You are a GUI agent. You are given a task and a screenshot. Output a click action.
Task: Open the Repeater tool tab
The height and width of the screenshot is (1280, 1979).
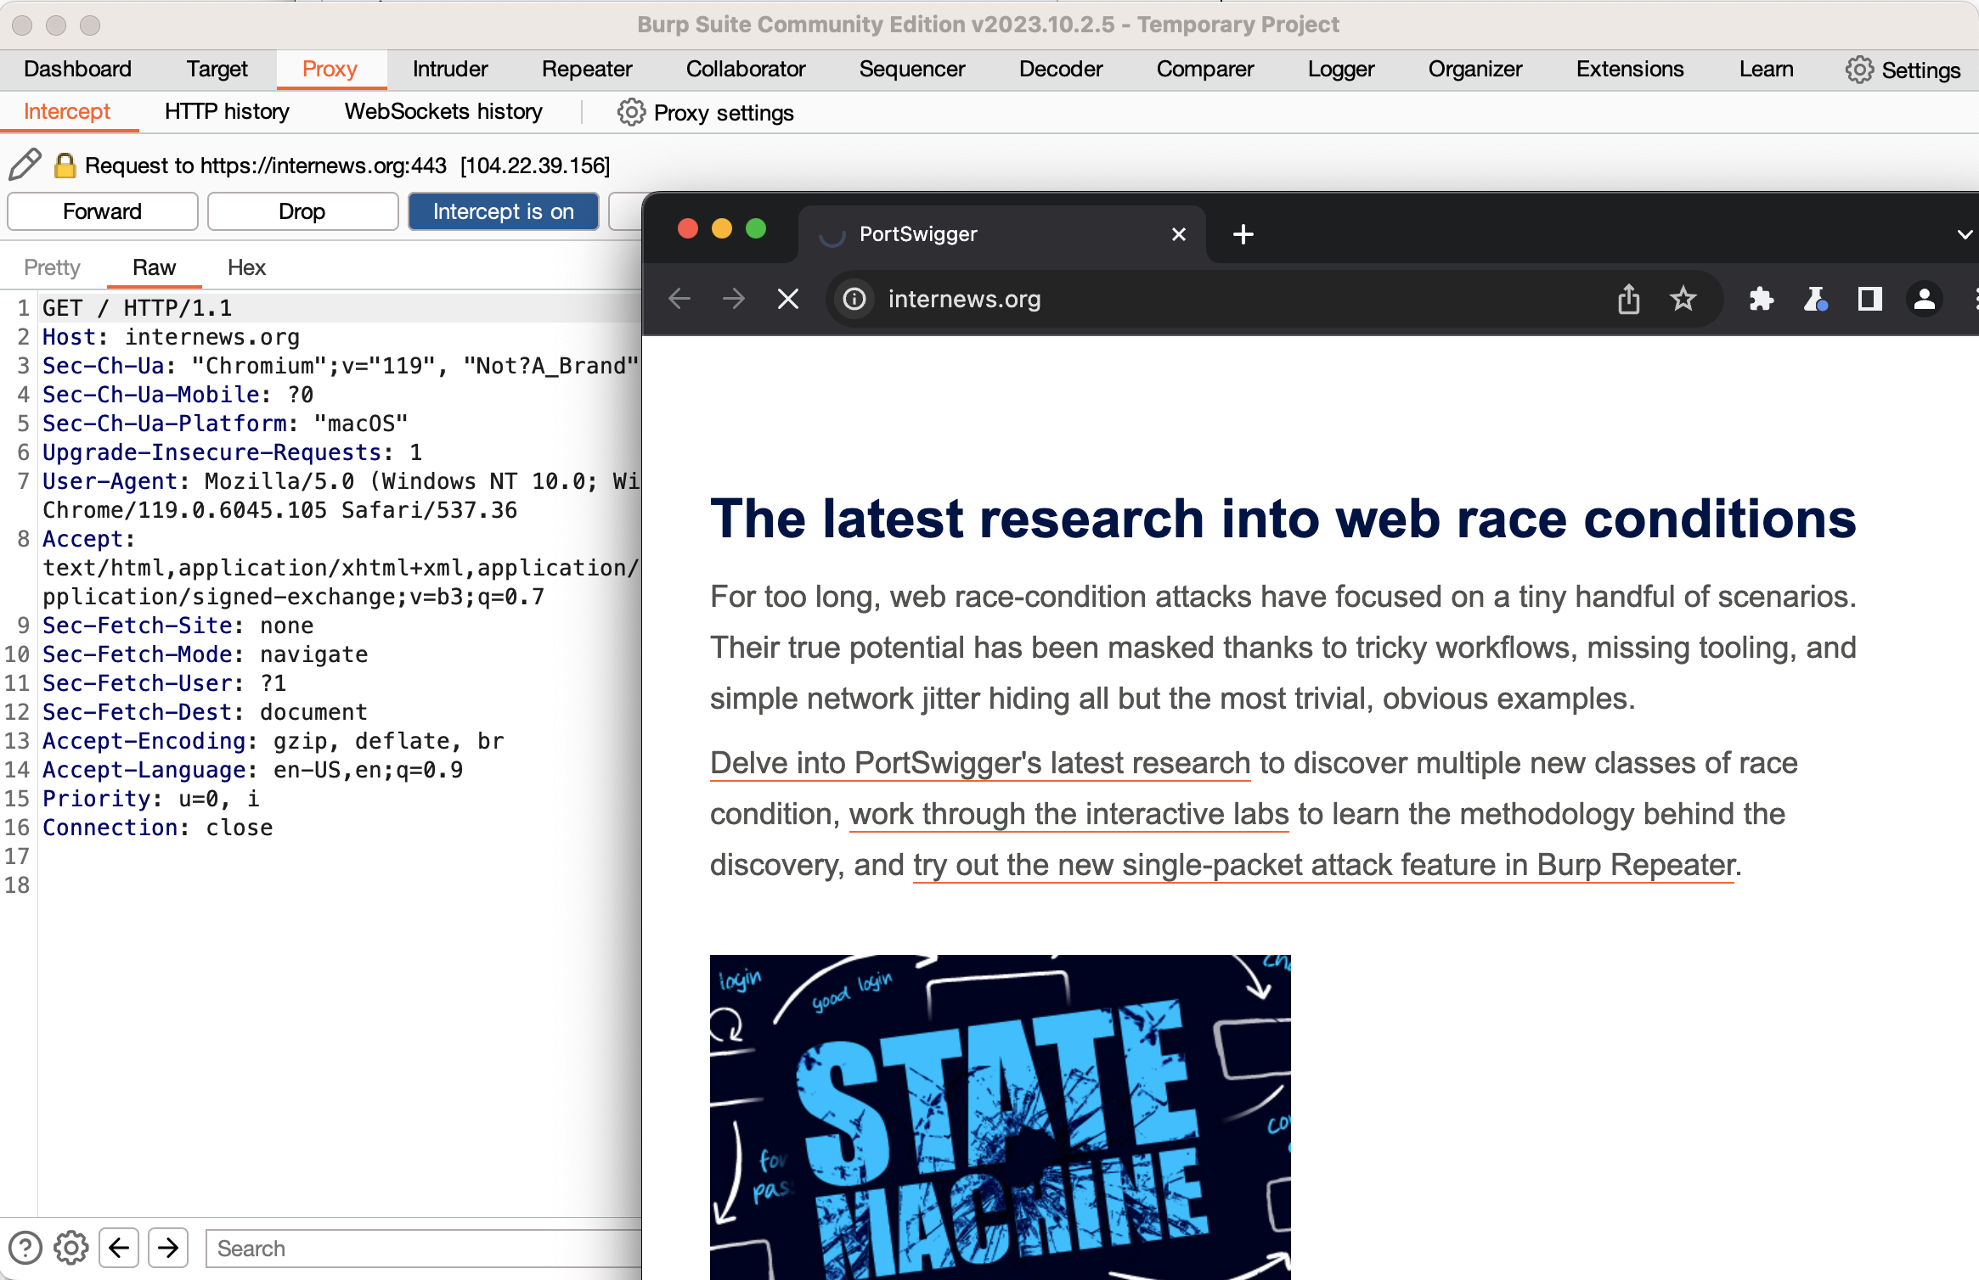tap(585, 66)
